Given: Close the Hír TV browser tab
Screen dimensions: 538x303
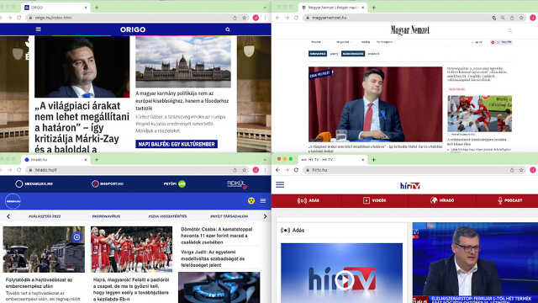Looking at the screenshot, I should tap(362, 160).
